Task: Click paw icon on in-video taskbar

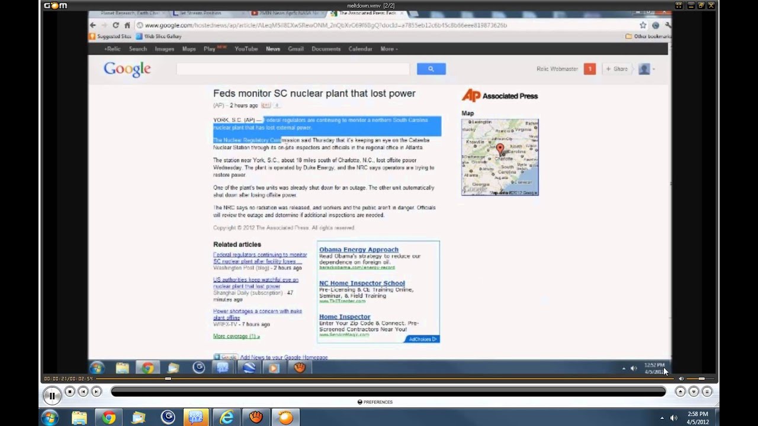Action: tap(300, 368)
